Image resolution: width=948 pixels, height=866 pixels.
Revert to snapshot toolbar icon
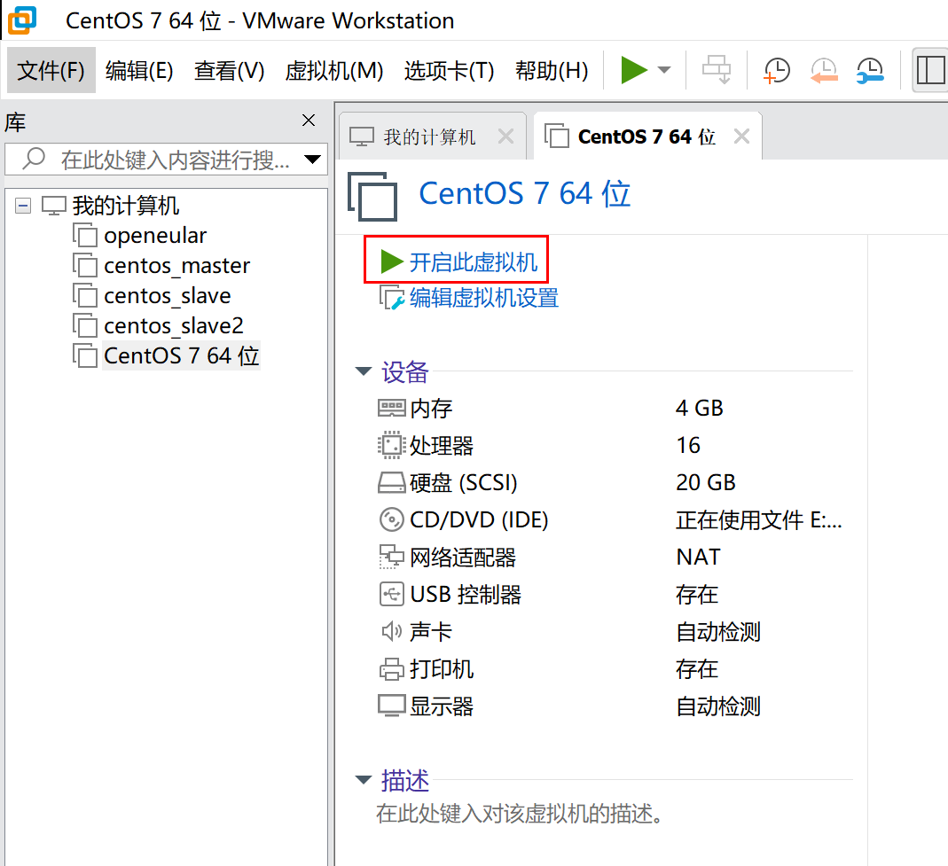(824, 70)
